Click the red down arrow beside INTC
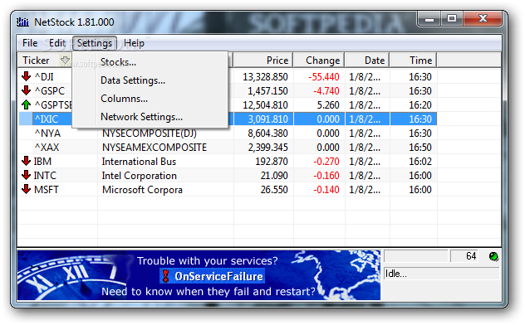 click(x=26, y=175)
